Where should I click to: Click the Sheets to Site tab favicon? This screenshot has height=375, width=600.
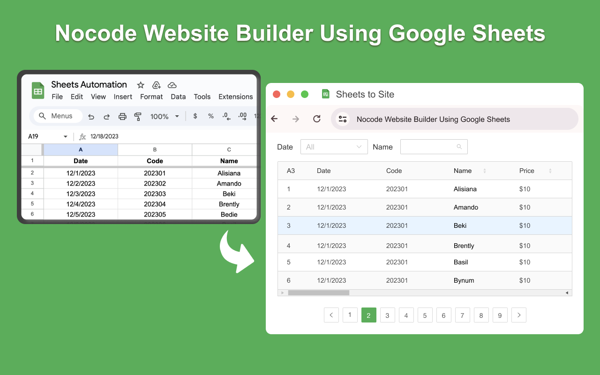coord(326,94)
